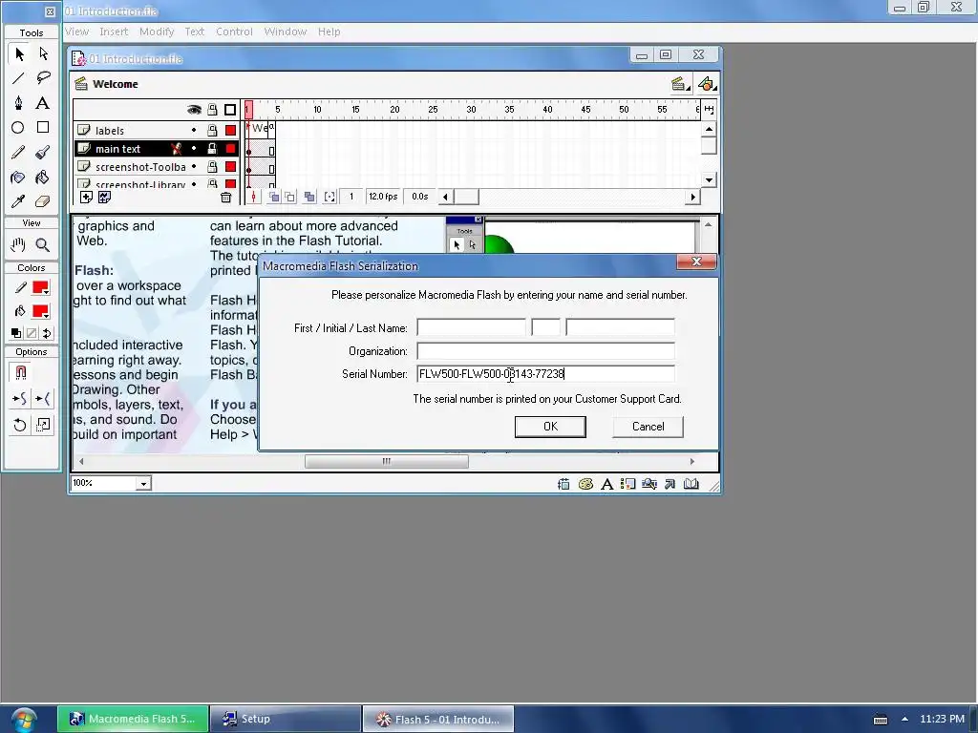Open Library window icon in launcher bar
This screenshot has width=978, height=733.
click(x=691, y=484)
